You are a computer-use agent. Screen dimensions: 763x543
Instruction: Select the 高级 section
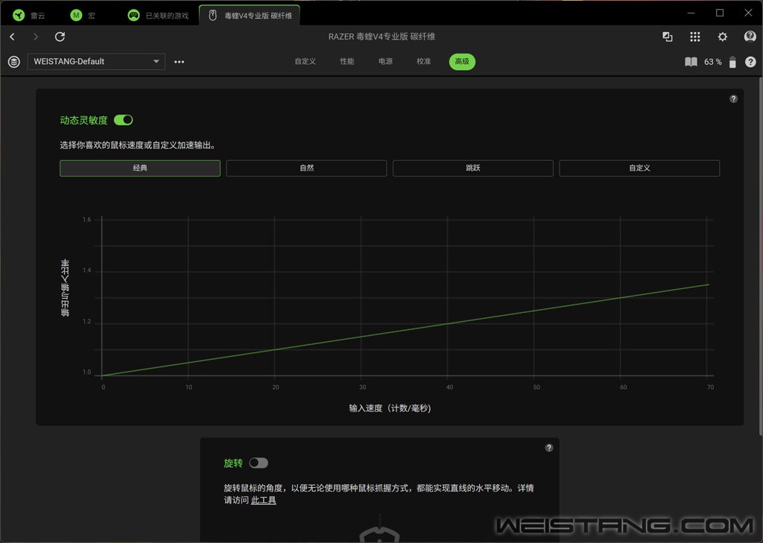[462, 61]
